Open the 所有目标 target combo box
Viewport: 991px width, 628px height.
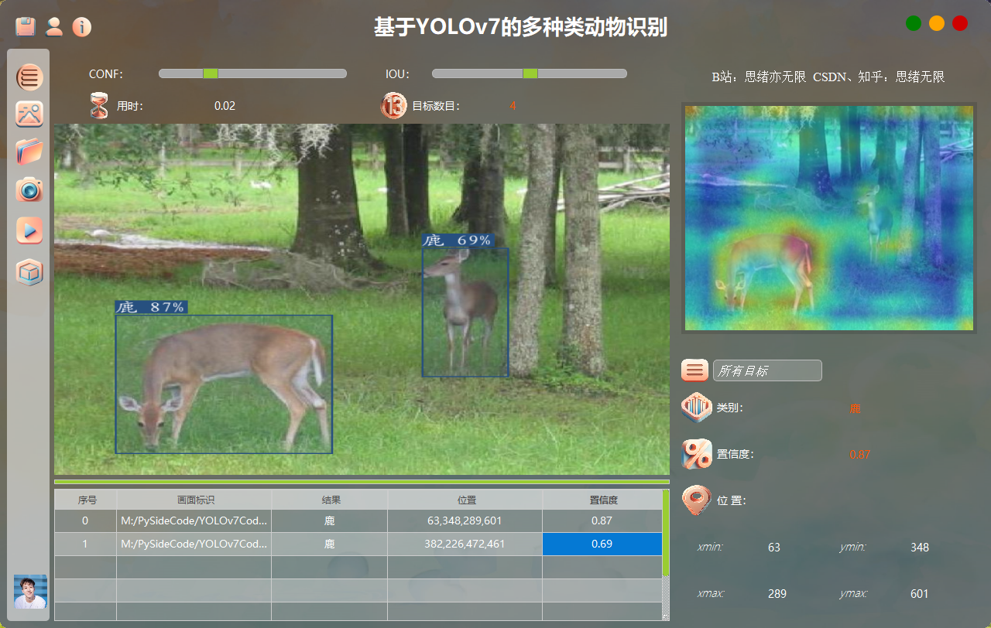click(767, 370)
